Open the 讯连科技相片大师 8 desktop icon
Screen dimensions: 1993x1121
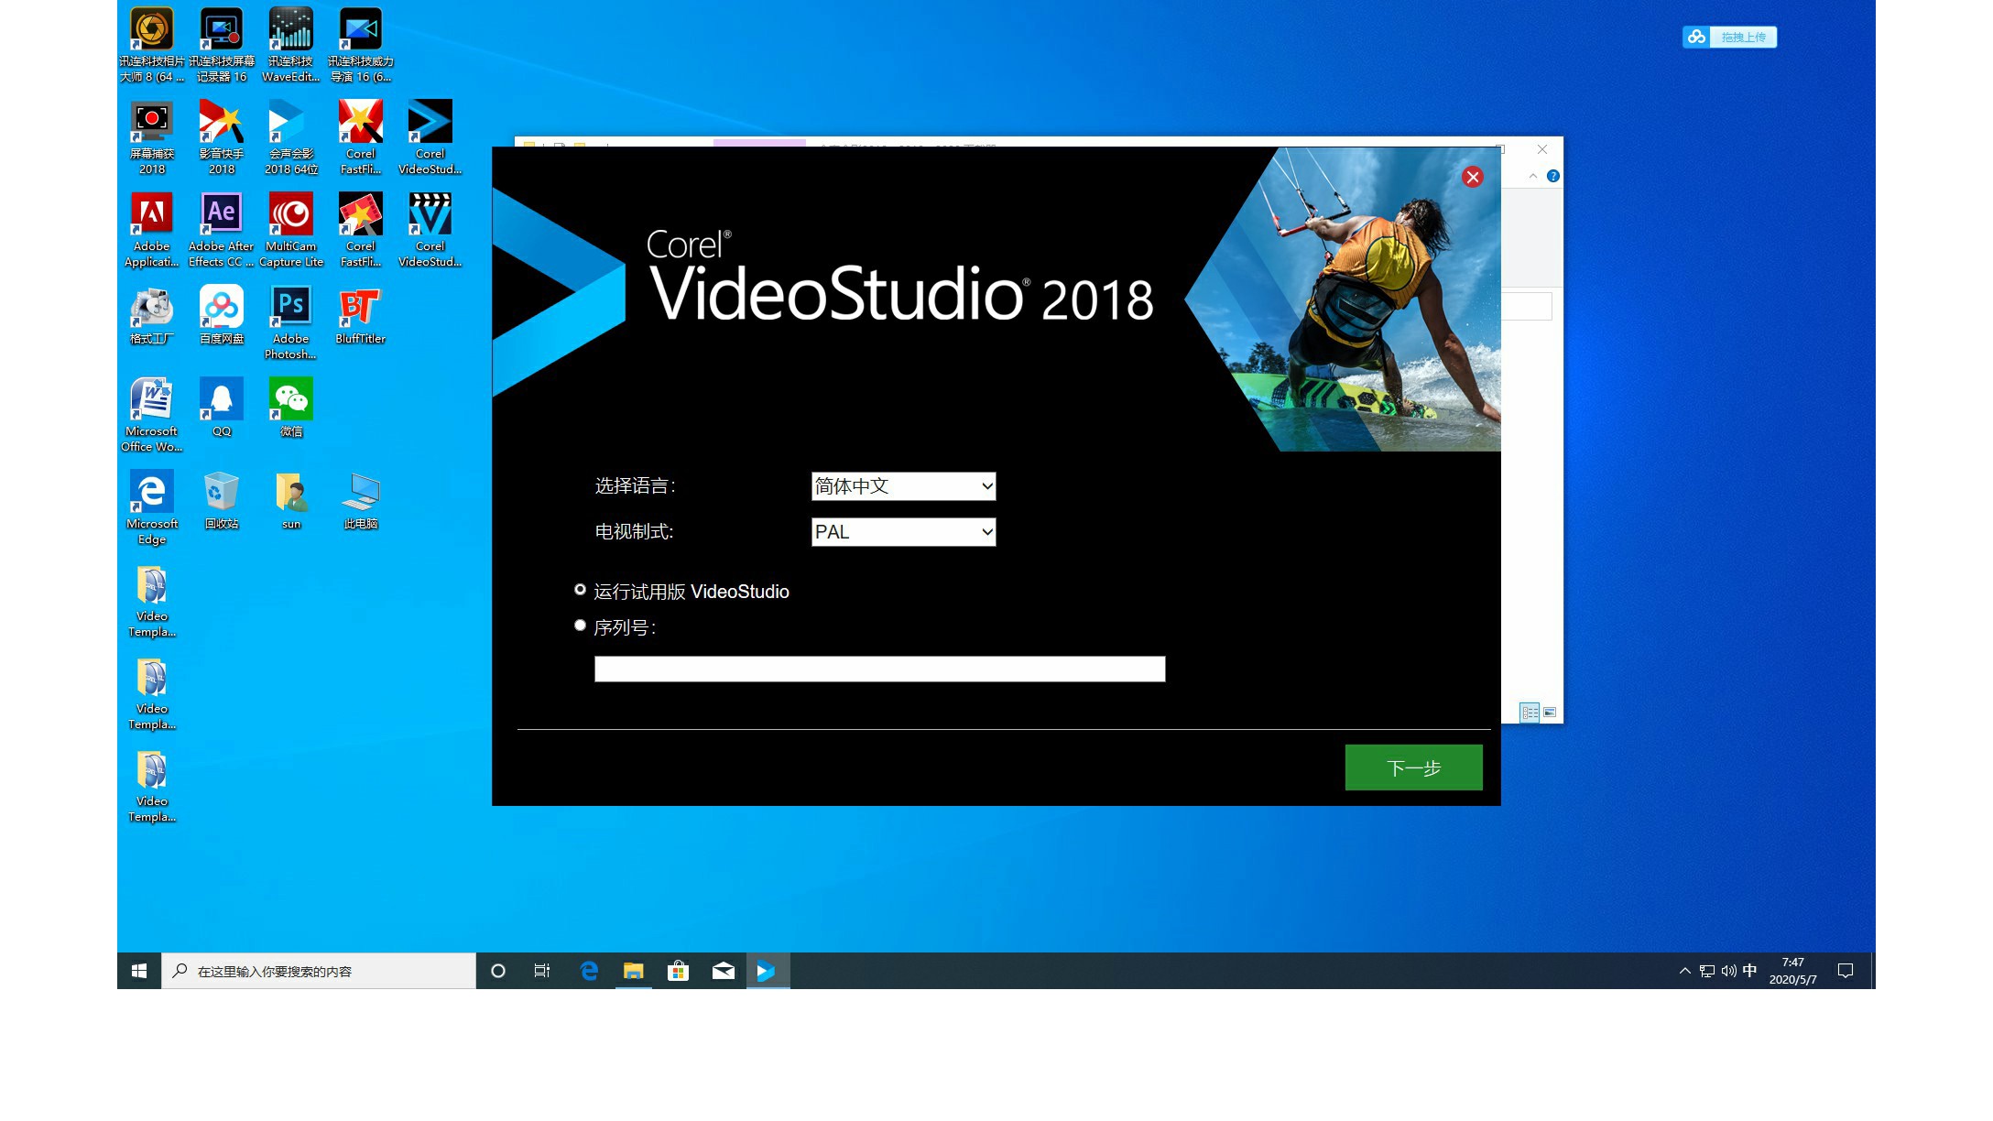tap(152, 45)
